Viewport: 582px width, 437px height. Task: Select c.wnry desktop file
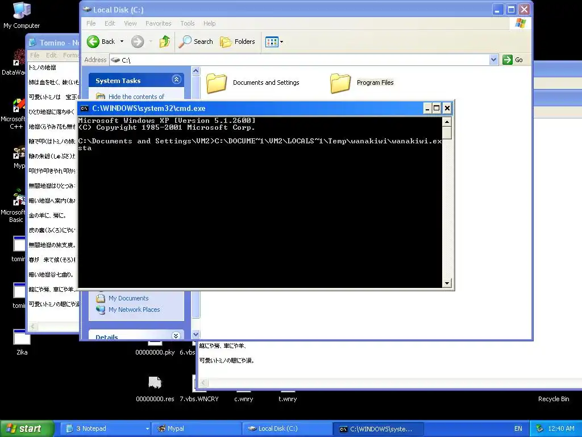pos(243,397)
